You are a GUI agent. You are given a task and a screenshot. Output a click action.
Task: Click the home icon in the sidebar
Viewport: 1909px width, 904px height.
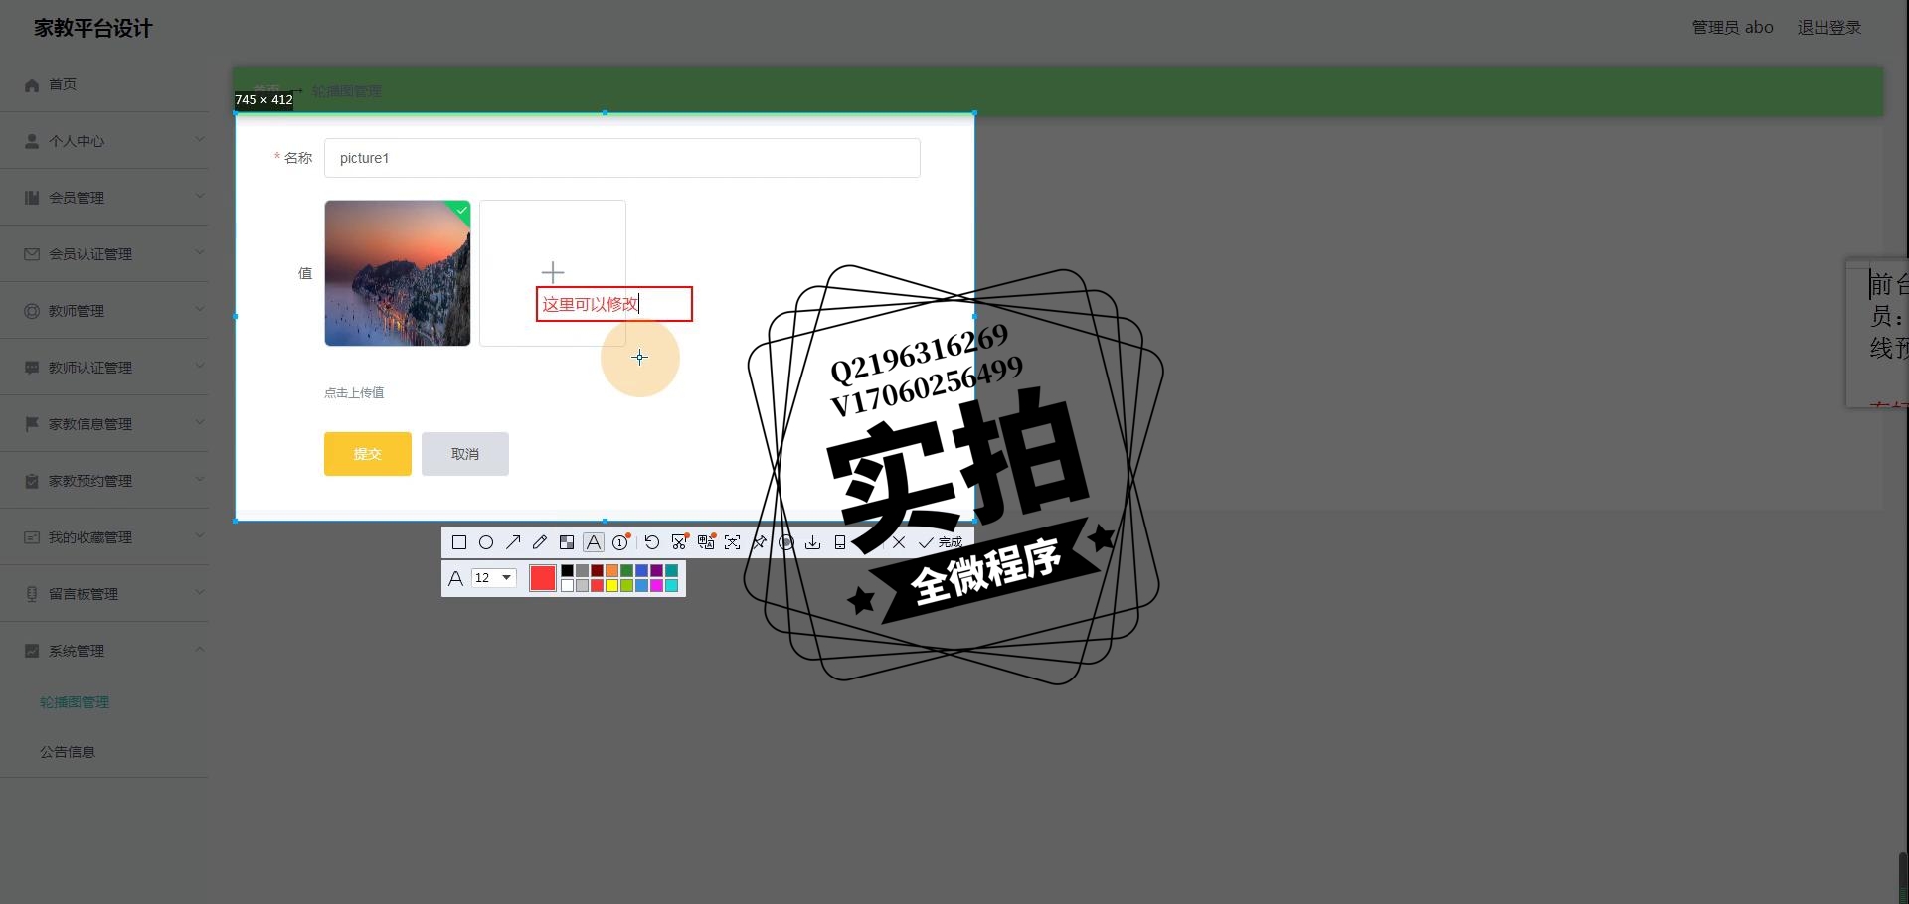[32, 85]
